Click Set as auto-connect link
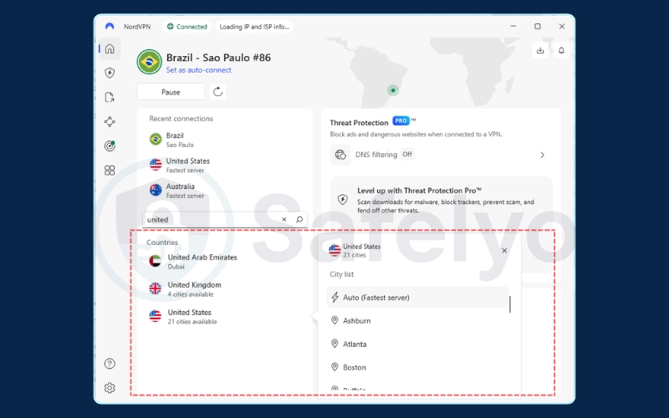Image resolution: width=669 pixels, height=418 pixels. pyautogui.click(x=198, y=70)
